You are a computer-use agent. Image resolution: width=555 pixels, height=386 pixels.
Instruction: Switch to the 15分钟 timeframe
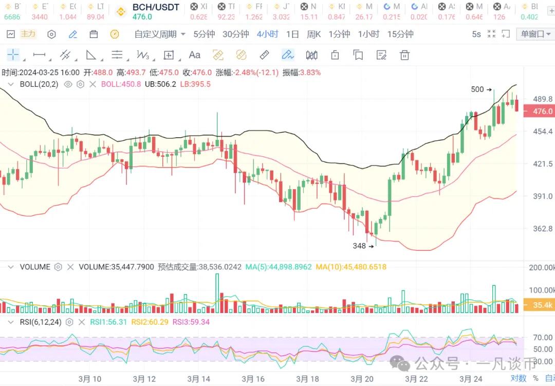coord(400,34)
